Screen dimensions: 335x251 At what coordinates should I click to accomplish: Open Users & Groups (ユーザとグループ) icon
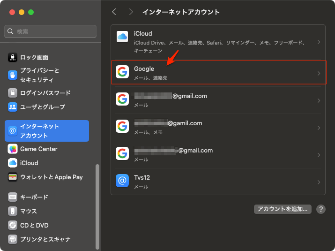13,107
